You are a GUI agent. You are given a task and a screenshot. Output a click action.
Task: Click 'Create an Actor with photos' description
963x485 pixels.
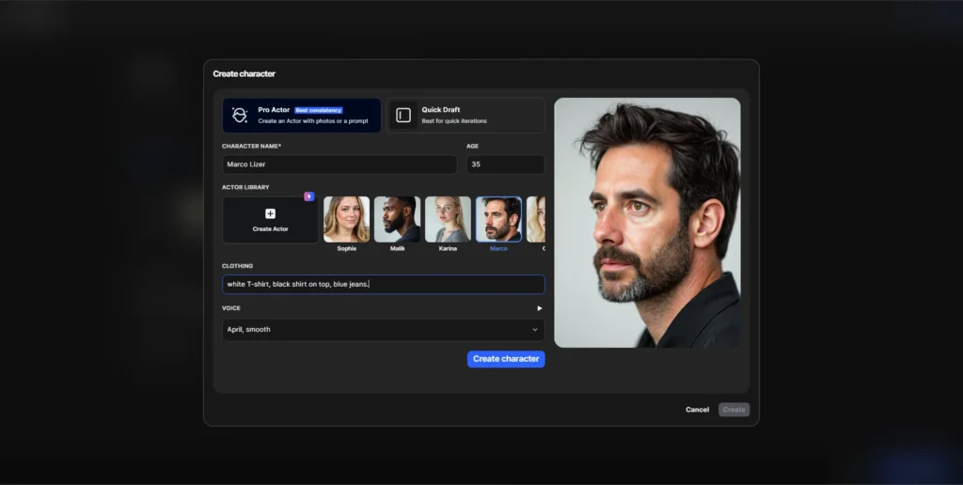tap(313, 121)
